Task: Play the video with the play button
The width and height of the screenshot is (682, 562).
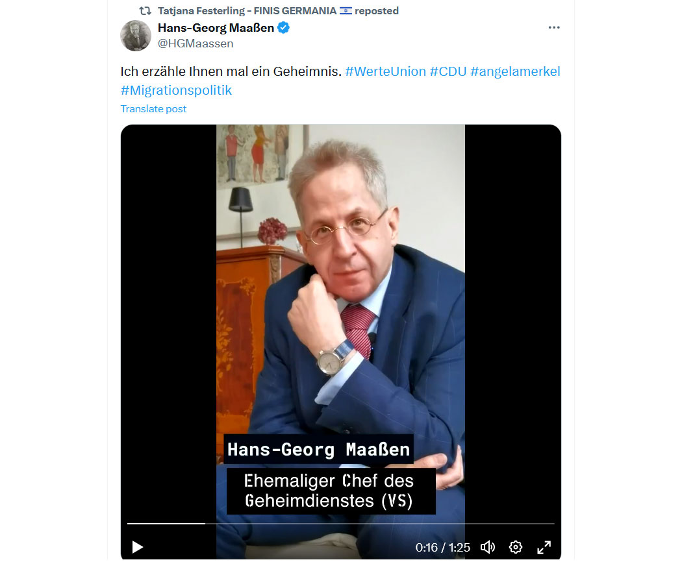Action: [138, 547]
